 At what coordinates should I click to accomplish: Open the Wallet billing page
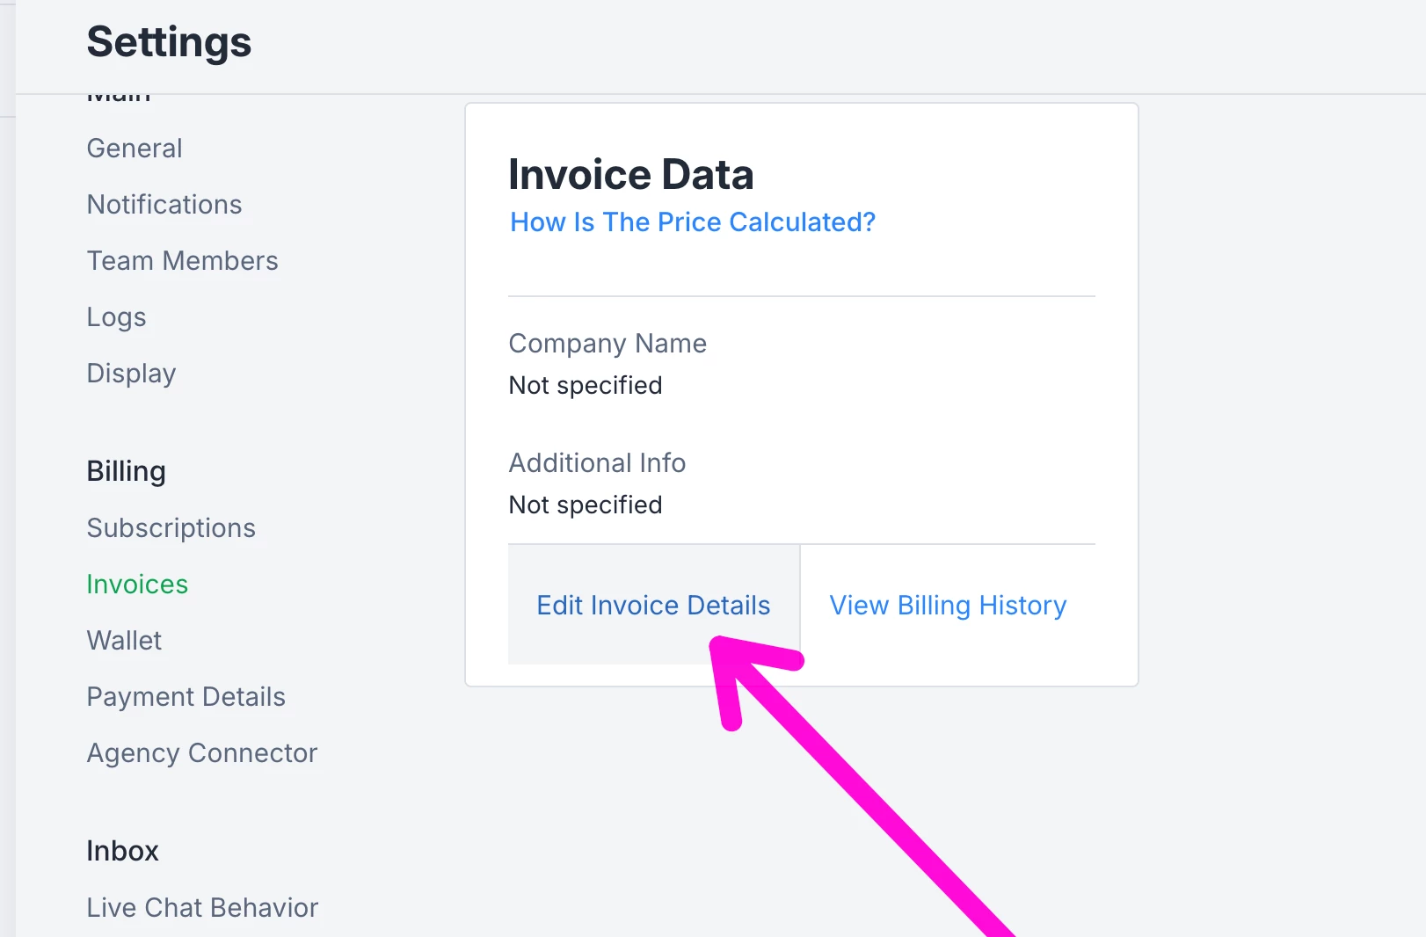click(x=124, y=641)
